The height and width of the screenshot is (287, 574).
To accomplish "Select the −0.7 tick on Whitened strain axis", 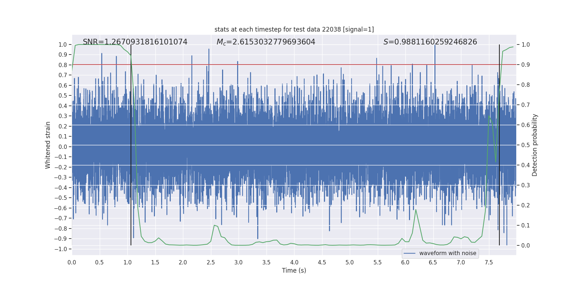I will (x=61, y=218).
